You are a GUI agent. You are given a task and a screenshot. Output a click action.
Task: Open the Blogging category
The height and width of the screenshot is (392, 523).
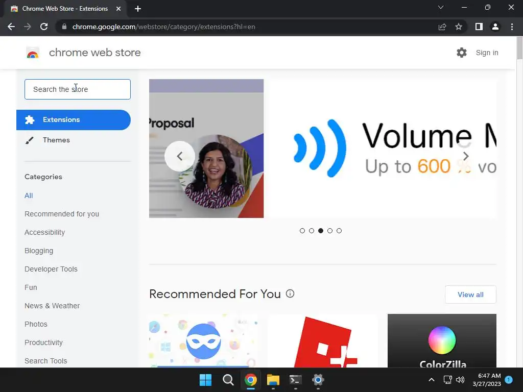point(39,251)
